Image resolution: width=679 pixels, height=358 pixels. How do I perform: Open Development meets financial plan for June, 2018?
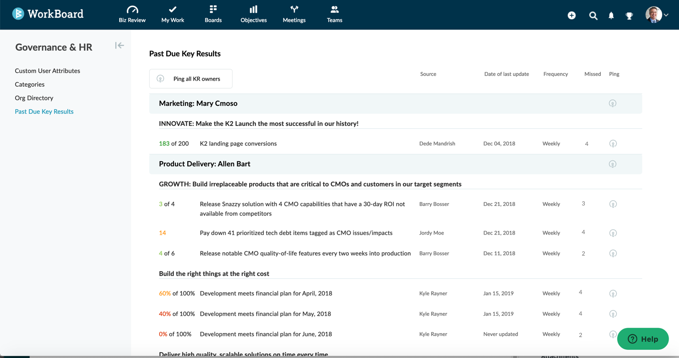coord(266,334)
